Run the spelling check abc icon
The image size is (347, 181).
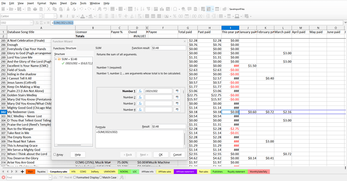[x=105, y=9]
